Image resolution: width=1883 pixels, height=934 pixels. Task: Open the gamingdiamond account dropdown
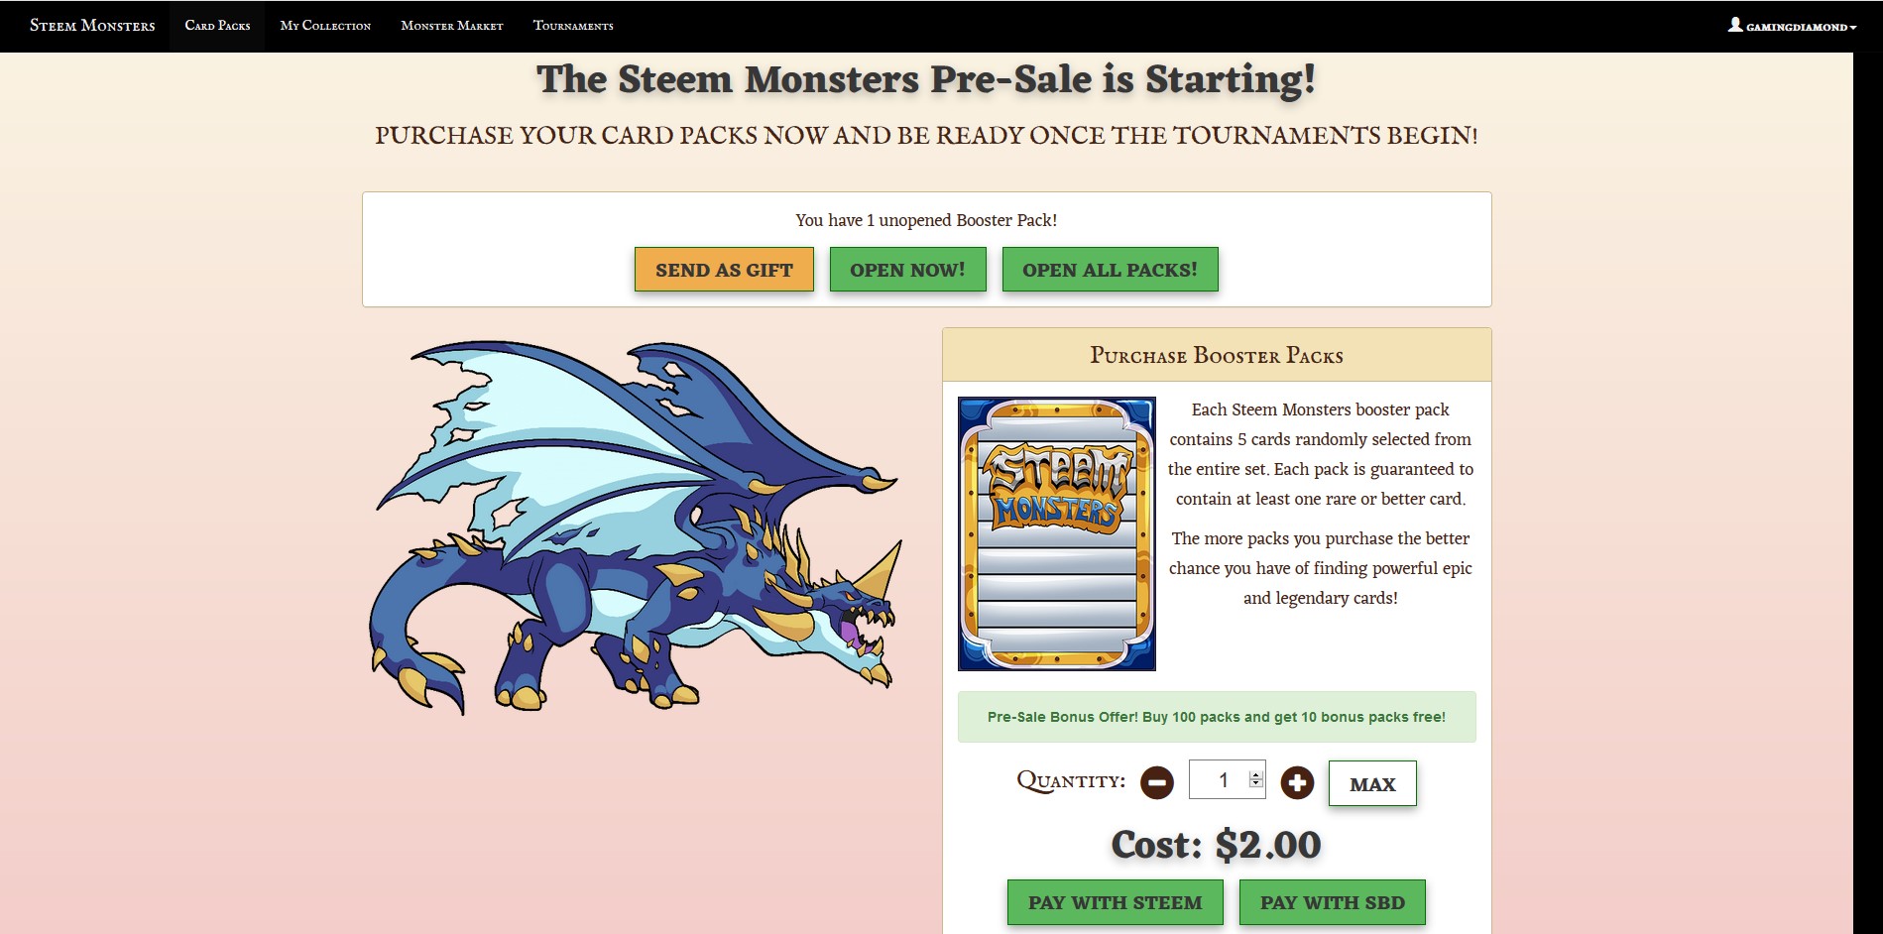[1793, 26]
